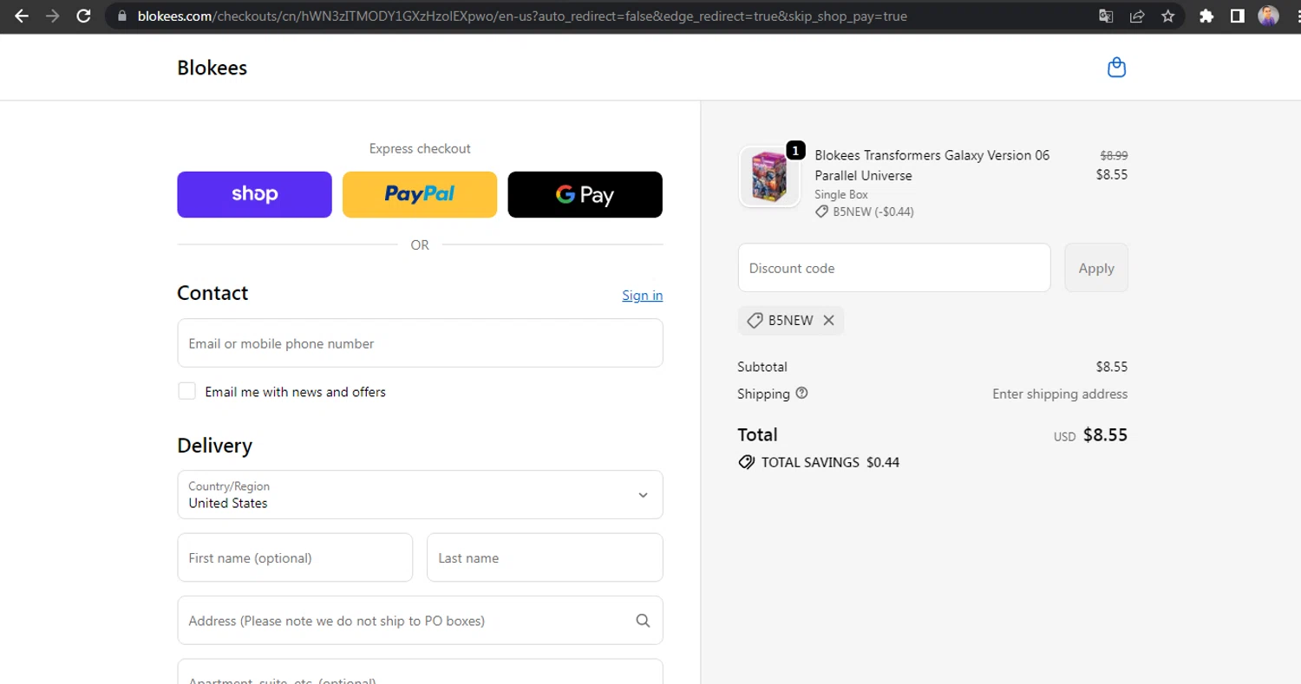This screenshot has width=1301, height=684.
Task: Go back with the browser back arrow
Action: (22, 16)
